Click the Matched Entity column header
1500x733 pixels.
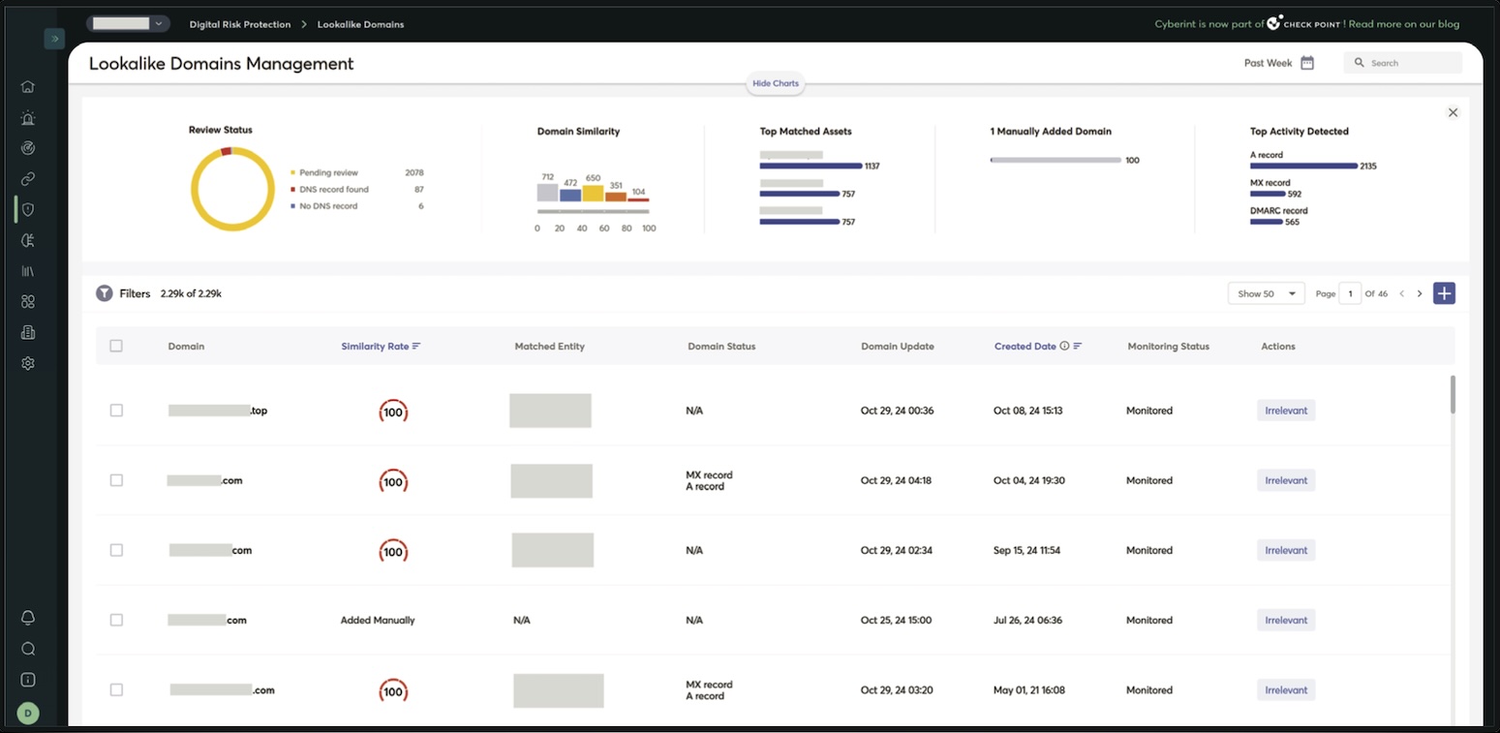click(549, 346)
